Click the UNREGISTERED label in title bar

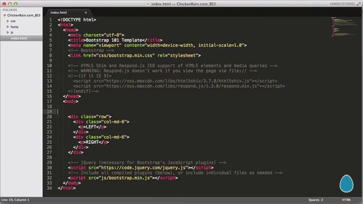[x=342, y=4]
